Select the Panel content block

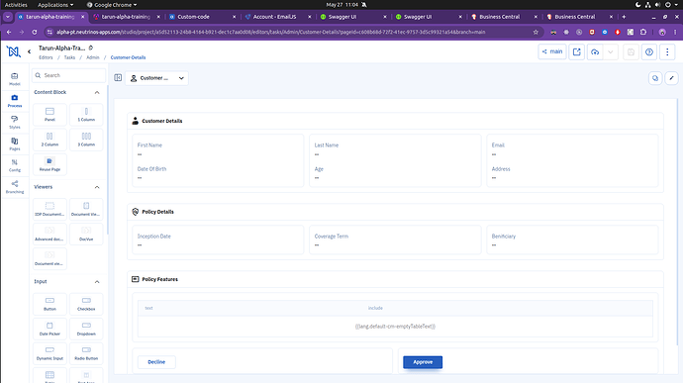point(49,114)
